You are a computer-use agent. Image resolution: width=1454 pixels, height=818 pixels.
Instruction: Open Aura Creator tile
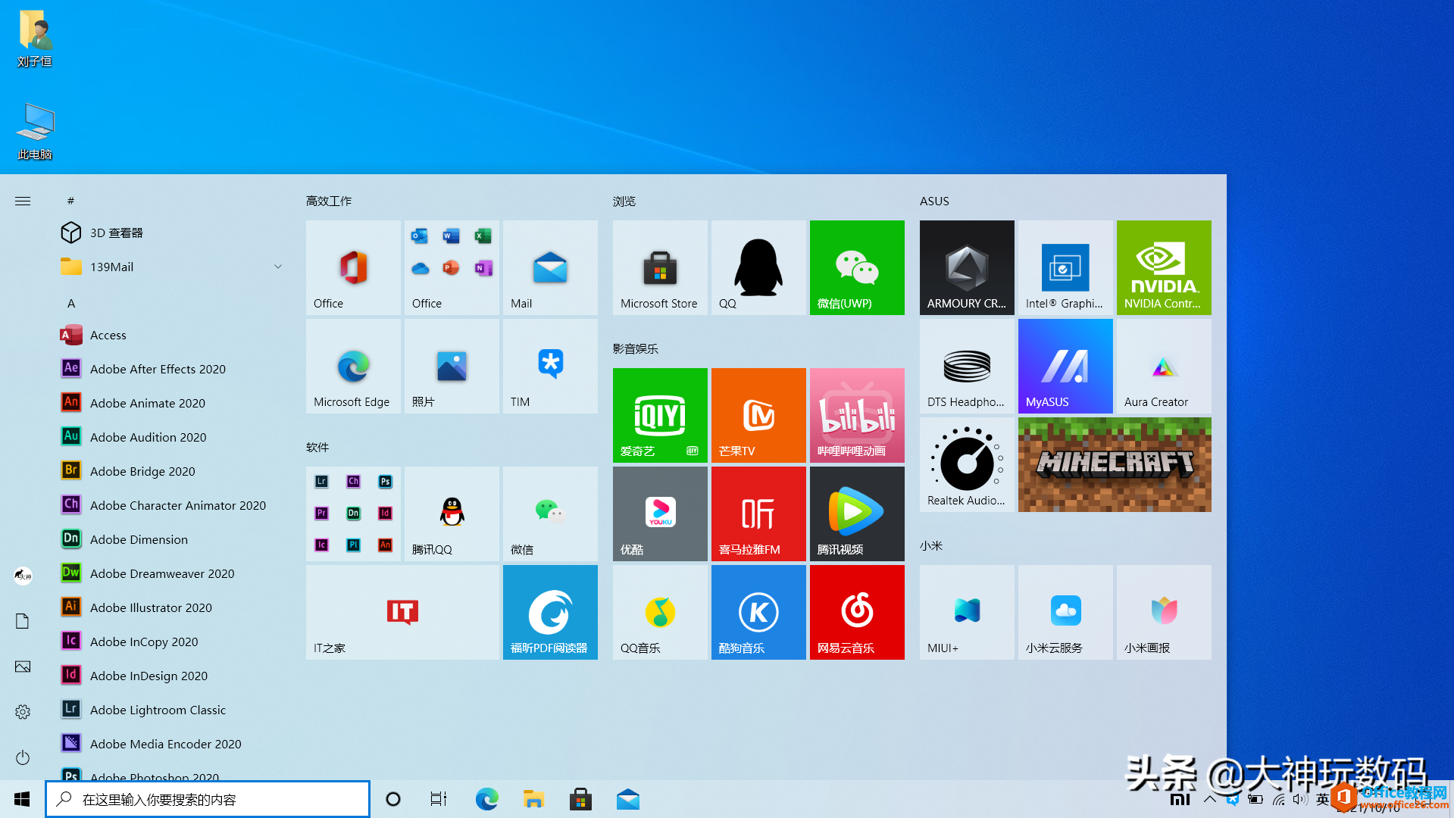click(x=1164, y=366)
